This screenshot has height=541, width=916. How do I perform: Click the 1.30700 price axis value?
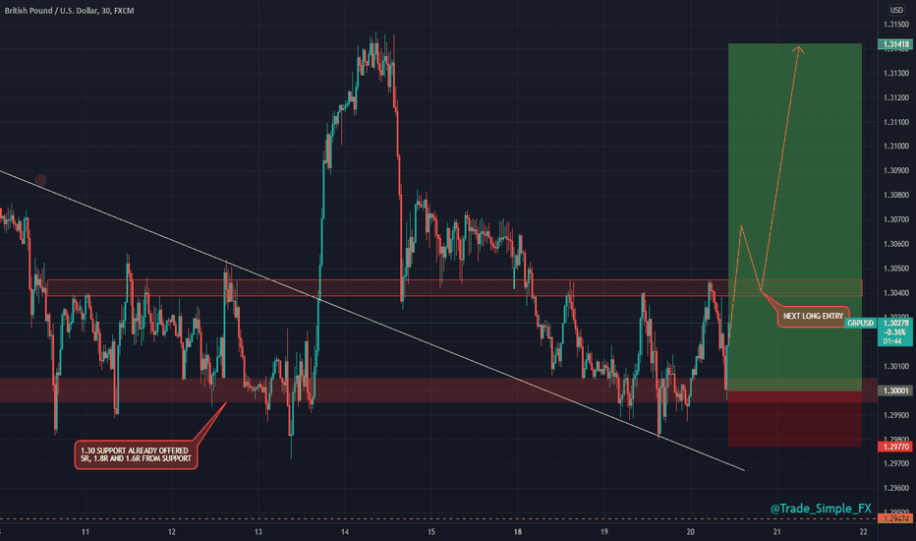tap(896, 220)
